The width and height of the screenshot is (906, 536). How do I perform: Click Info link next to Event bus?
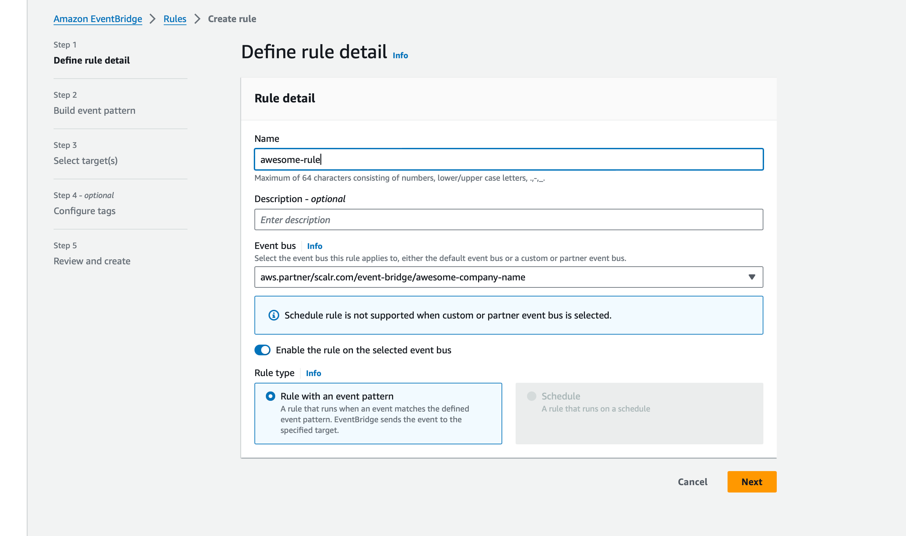314,246
